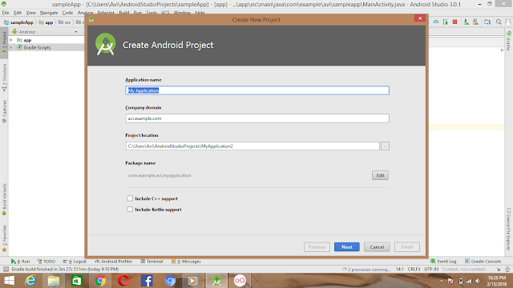Click the UTF-8 encoding selector
513x288 pixels.
tap(431, 270)
